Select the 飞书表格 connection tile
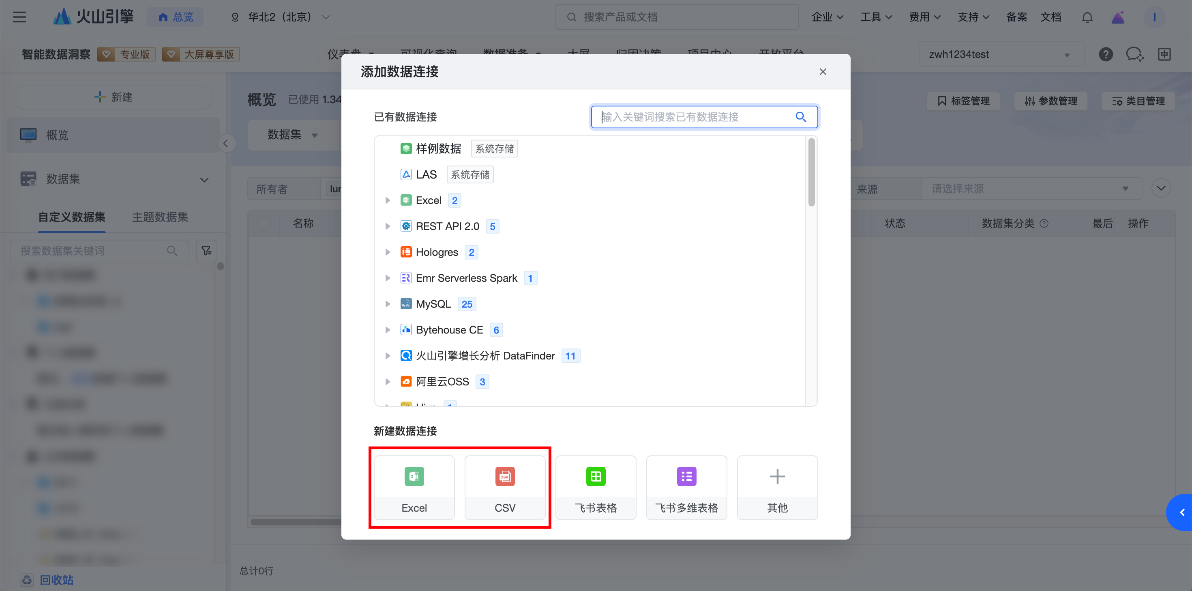Image resolution: width=1192 pixels, height=591 pixels. pyautogui.click(x=595, y=487)
